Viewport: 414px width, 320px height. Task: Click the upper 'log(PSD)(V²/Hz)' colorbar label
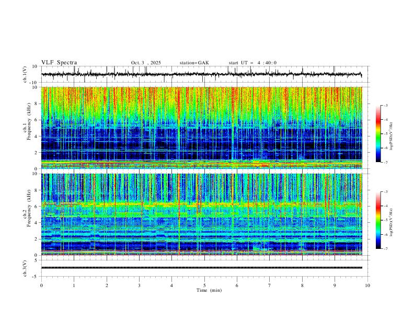pos(392,136)
